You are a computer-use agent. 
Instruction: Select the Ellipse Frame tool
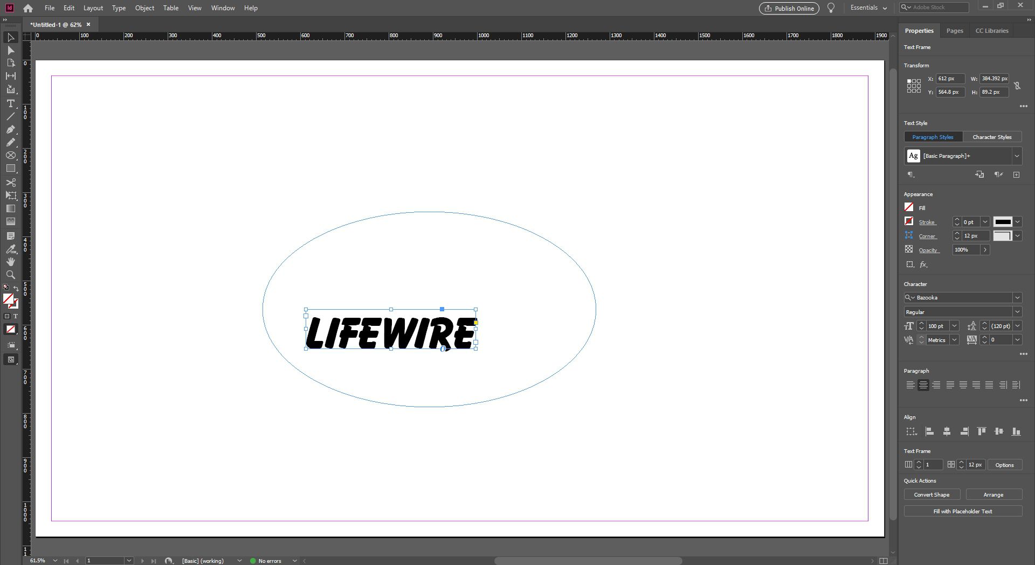click(x=10, y=155)
